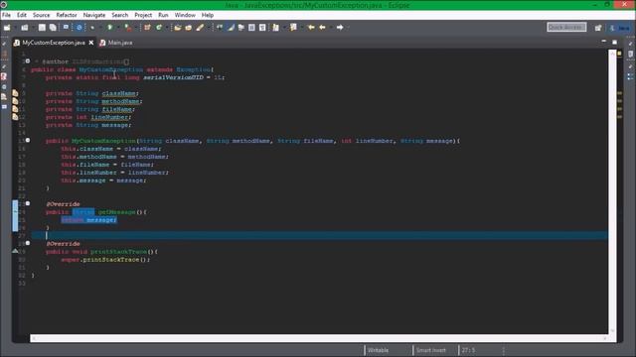Maximize the editor area
The image size is (636, 357).
pos(615,42)
